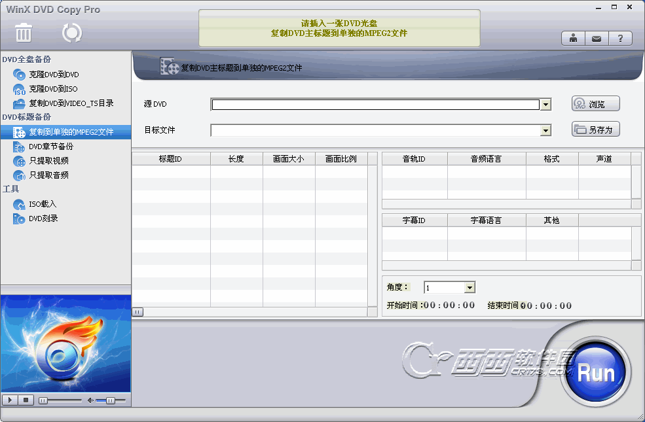This screenshot has height=422, width=645.
Task: Switch to 只提取视频 mode
Action: click(x=48, y=161)
